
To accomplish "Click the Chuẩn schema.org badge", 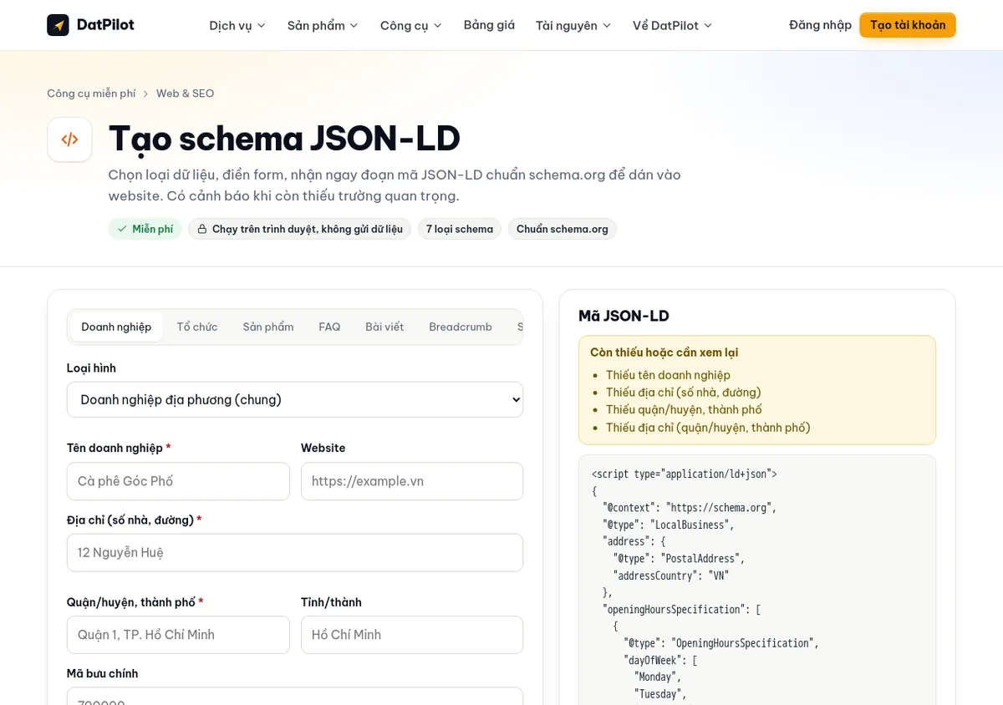I will (563, 229).
